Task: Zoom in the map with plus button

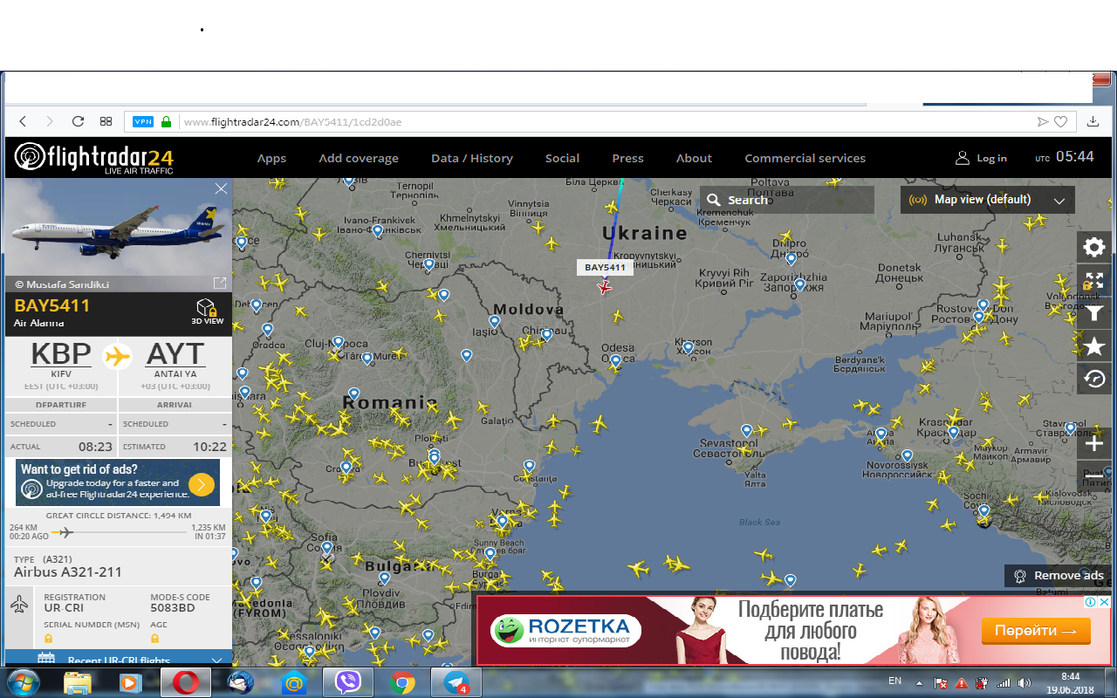Action: point(1093,444)
